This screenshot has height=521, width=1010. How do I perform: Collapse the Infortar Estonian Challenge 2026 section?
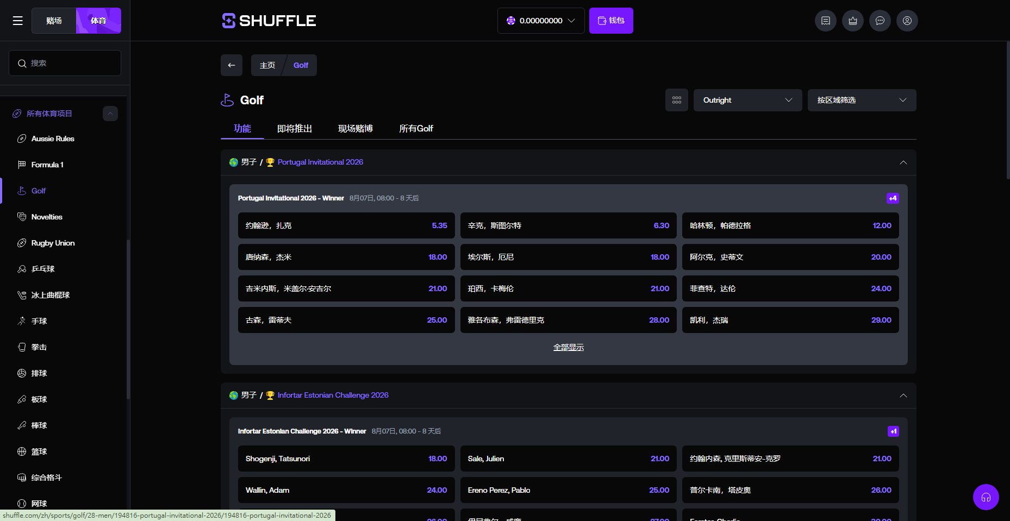(x=903, y=396)
